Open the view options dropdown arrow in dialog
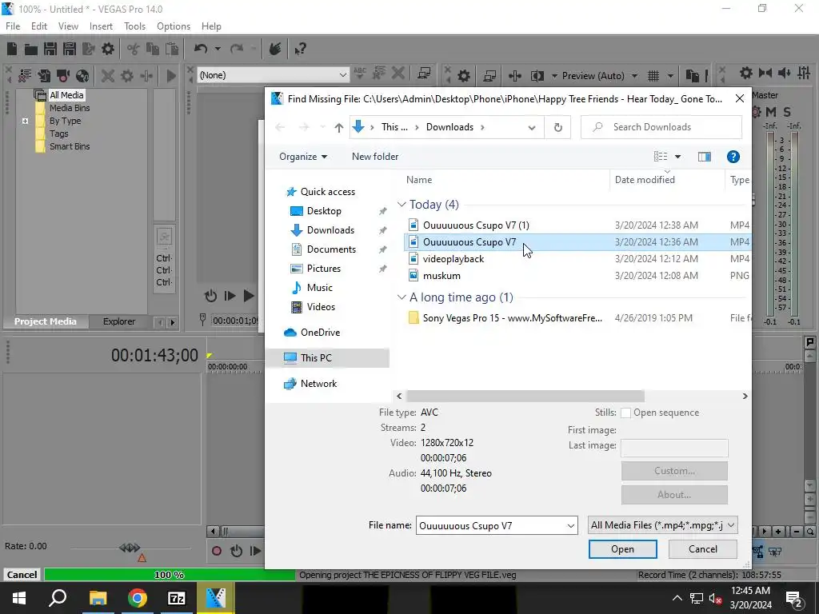Image resolution: width=819 pixels, height=614 pixels. [677, 157]
